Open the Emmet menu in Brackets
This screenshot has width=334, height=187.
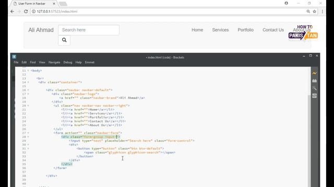(x=90, y=62)
